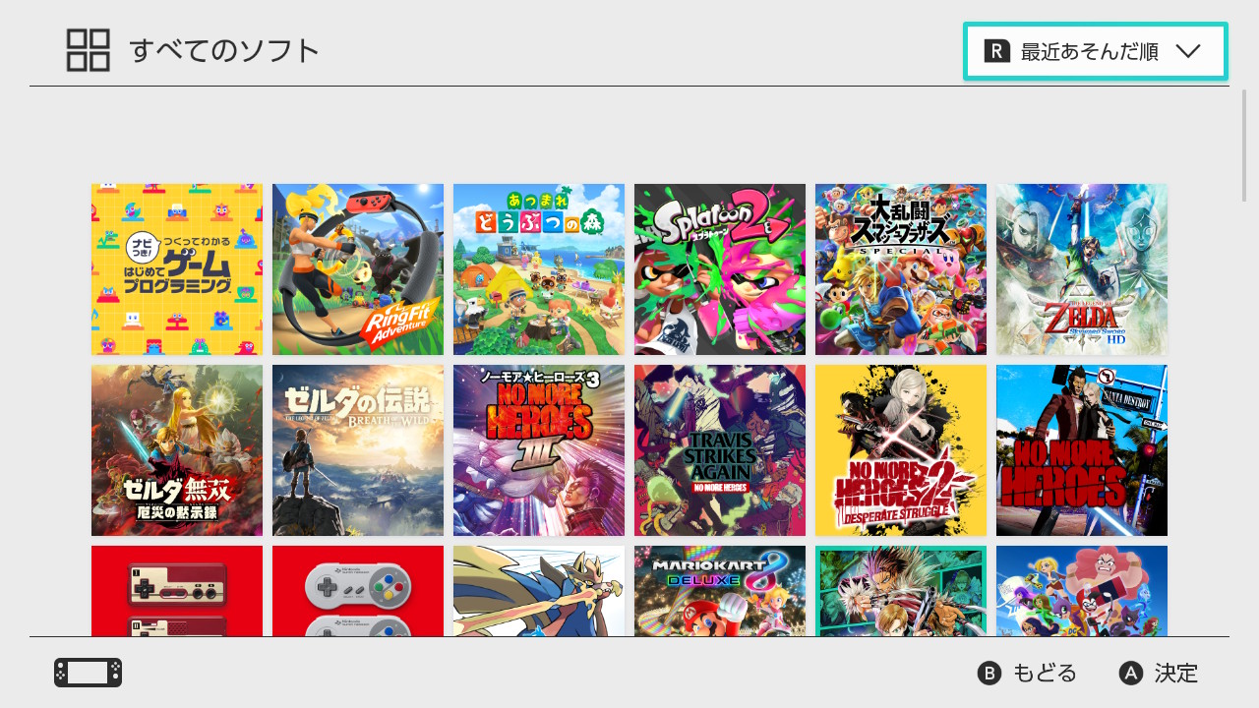Viewport: 1259px width, 708px height.
Task: Click the A 決定 confirm button
Action: [x=1159, y=673]
